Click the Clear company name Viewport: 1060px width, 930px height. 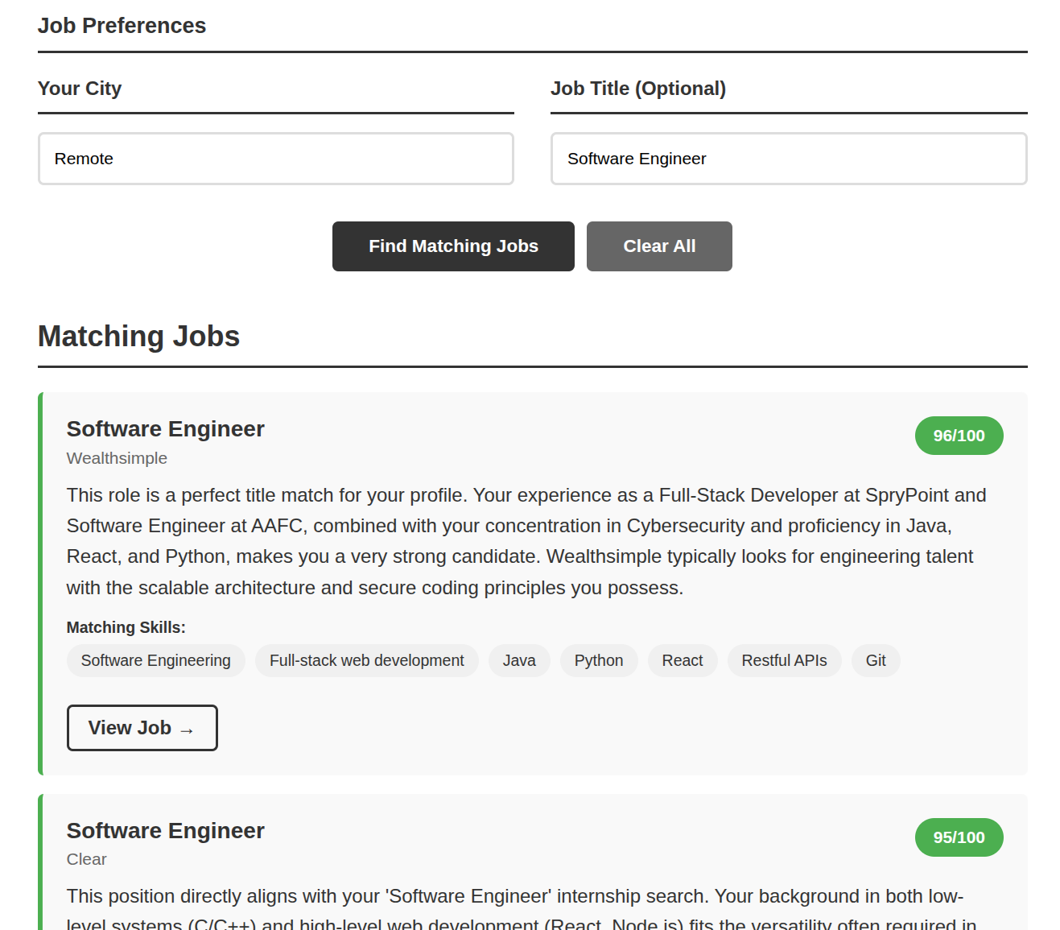(x=86, y=859)
